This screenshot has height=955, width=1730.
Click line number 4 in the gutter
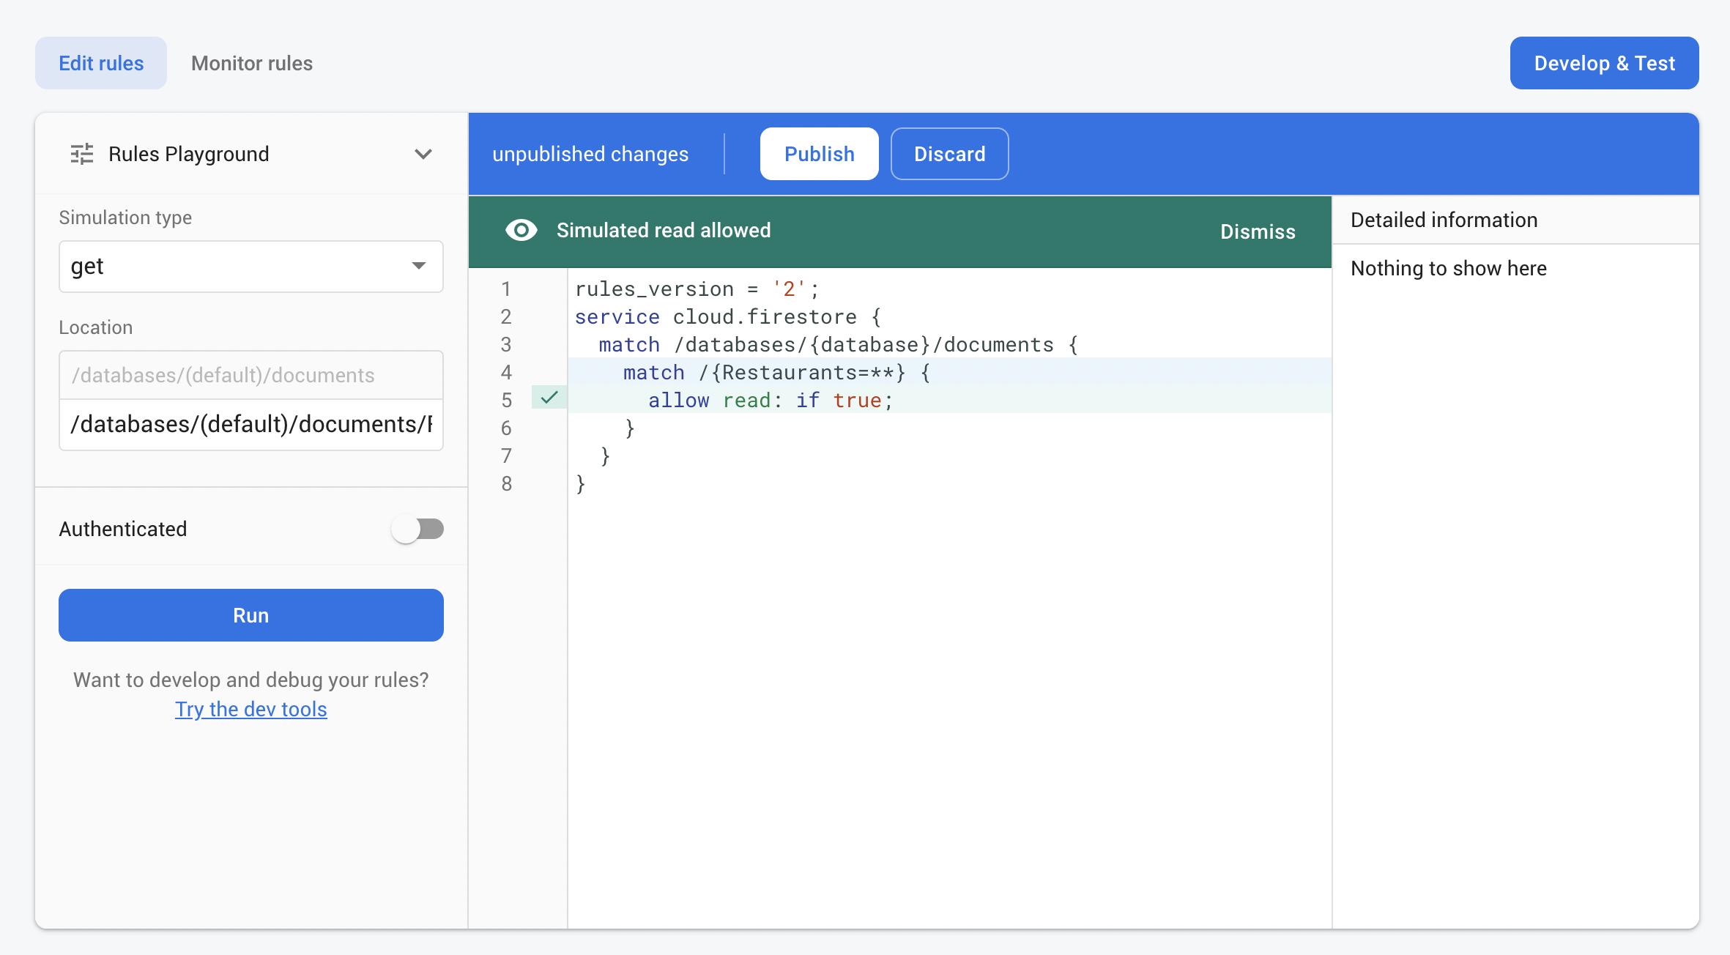tap(506, 373)
